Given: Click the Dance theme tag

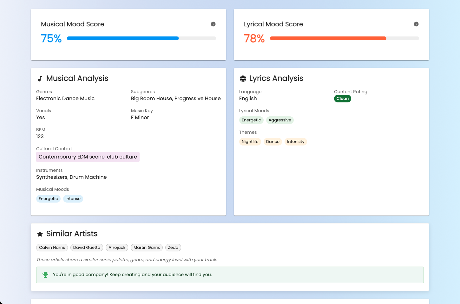Looking at the screenshot, I should (273, 142).
